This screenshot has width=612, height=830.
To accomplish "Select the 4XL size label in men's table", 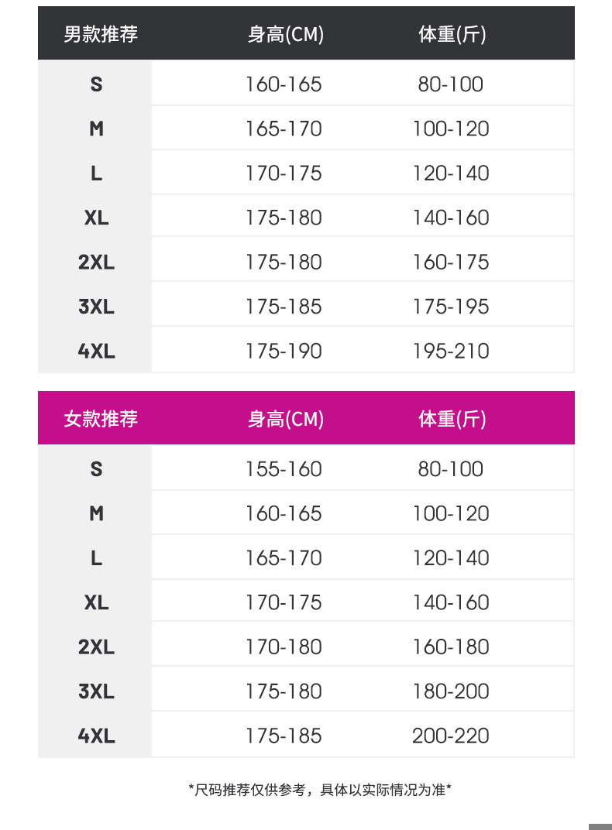I will click(x=96, y=351).
